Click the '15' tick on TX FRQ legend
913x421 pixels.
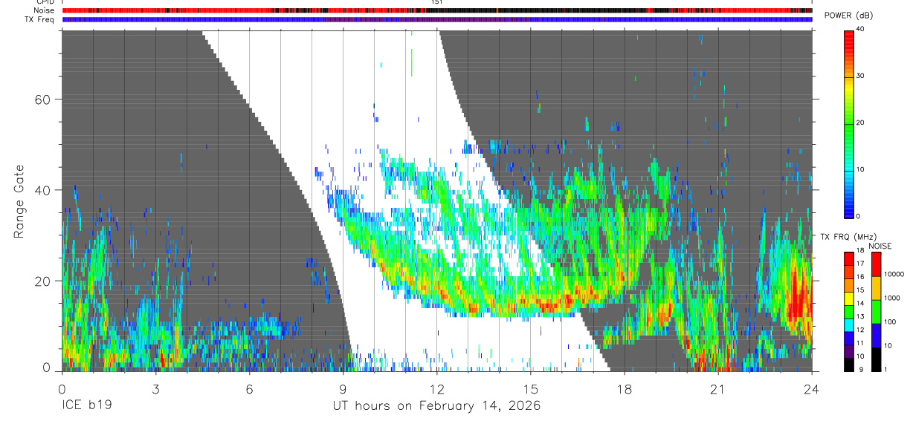860,290
